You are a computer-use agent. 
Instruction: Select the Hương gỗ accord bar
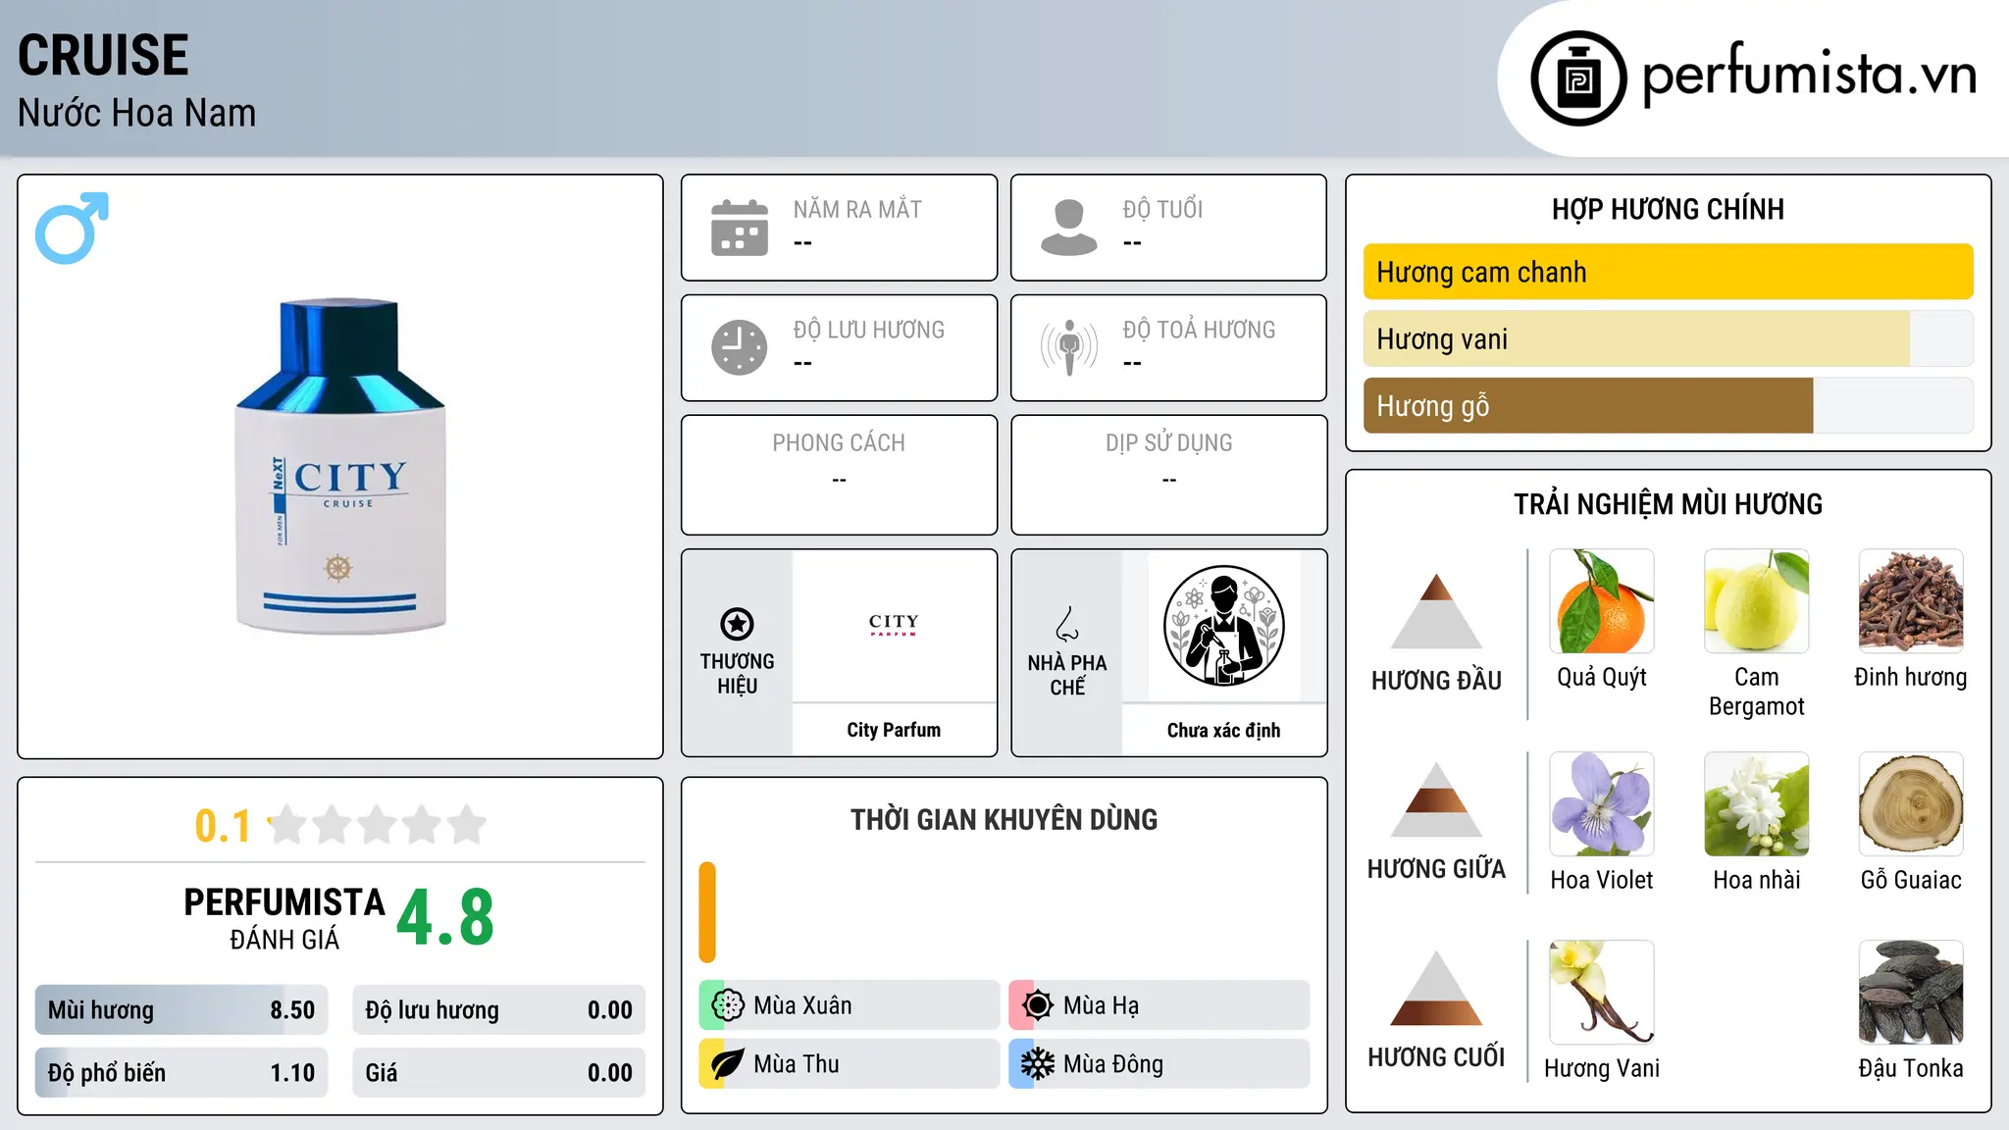pyautogui.click(x=1669, y=405)
